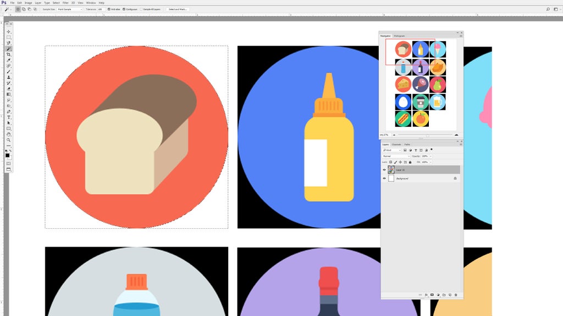Select the Crop tool
Image resolution: width=563 pixels, height=316 pixels.
9,54
